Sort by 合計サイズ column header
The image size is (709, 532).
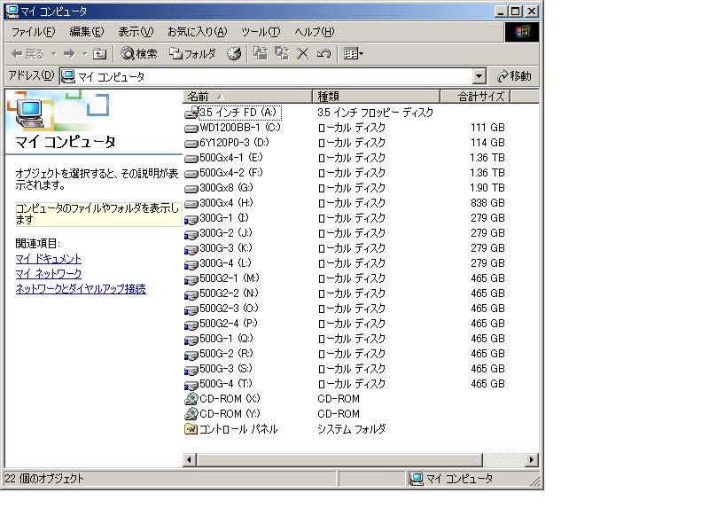475,97
